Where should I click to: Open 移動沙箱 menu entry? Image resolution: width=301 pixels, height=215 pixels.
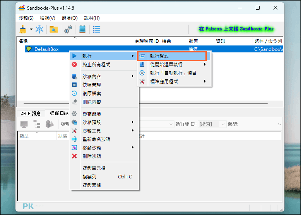point(103,148)
